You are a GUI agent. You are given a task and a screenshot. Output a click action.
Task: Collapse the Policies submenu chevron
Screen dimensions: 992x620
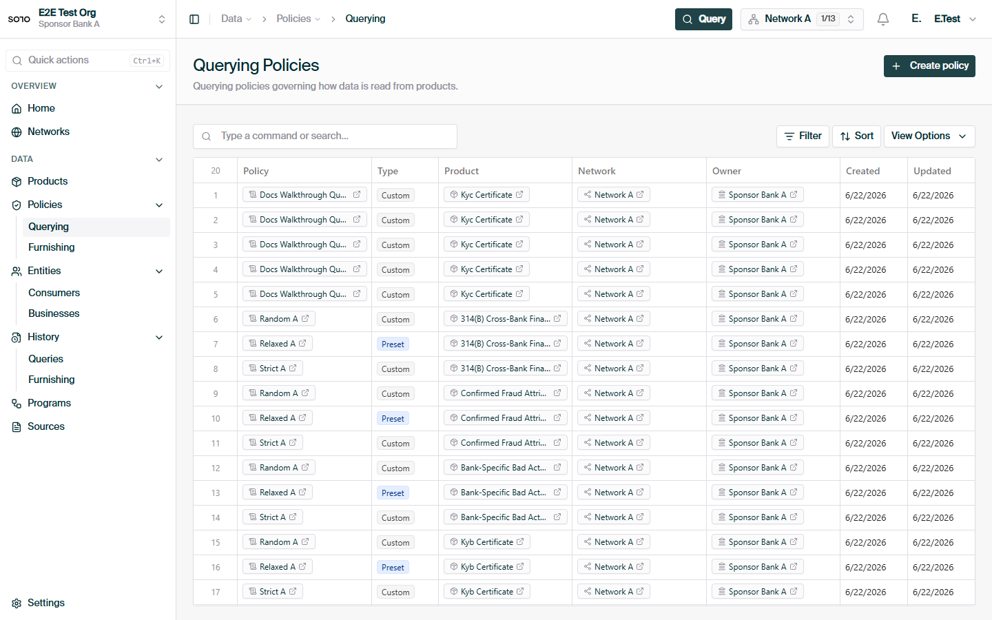click(x=159, y=205)
